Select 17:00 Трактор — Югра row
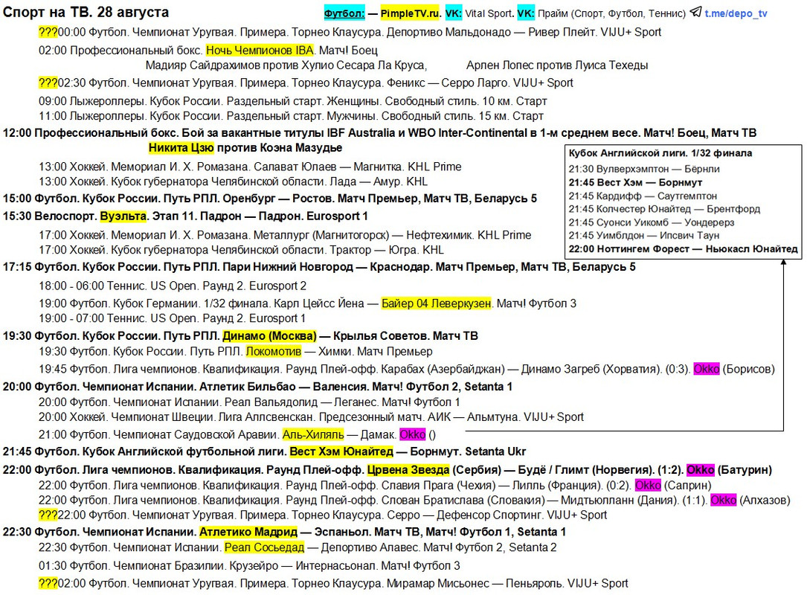The image size is (807, 595). [x=241, y=250]
